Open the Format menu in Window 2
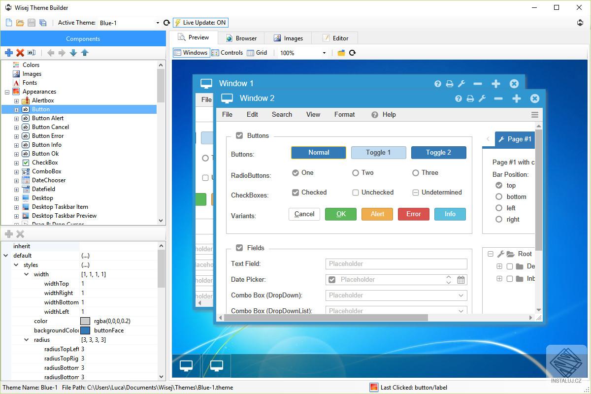 click(344, 114)
